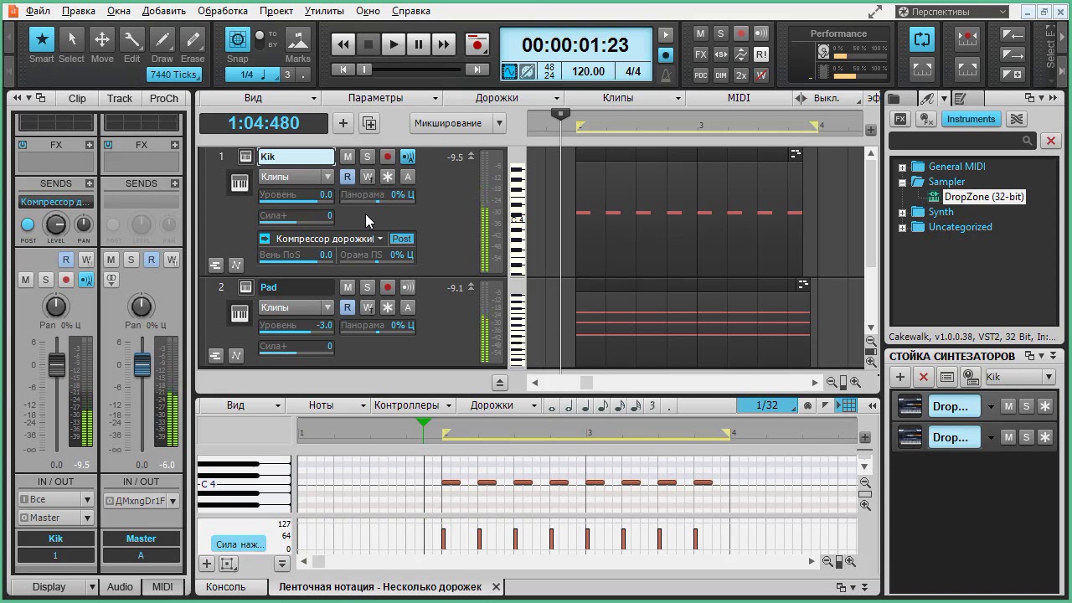1072x603 pixels.
Task: Open the Перспективы workspace dropdown
Action: (952, 12)
